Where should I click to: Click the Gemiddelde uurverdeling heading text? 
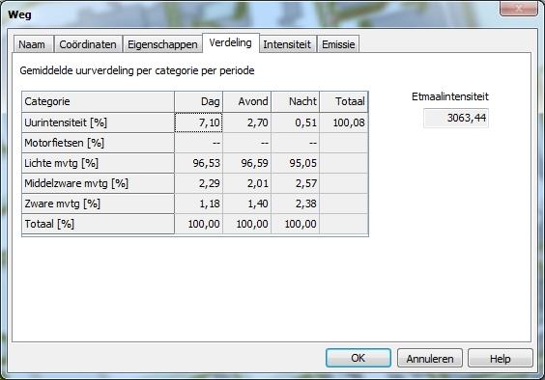point(137,70)
